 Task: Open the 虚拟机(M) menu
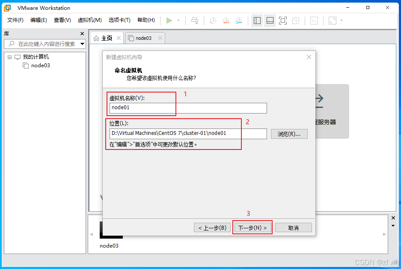[x=90, y=20]
